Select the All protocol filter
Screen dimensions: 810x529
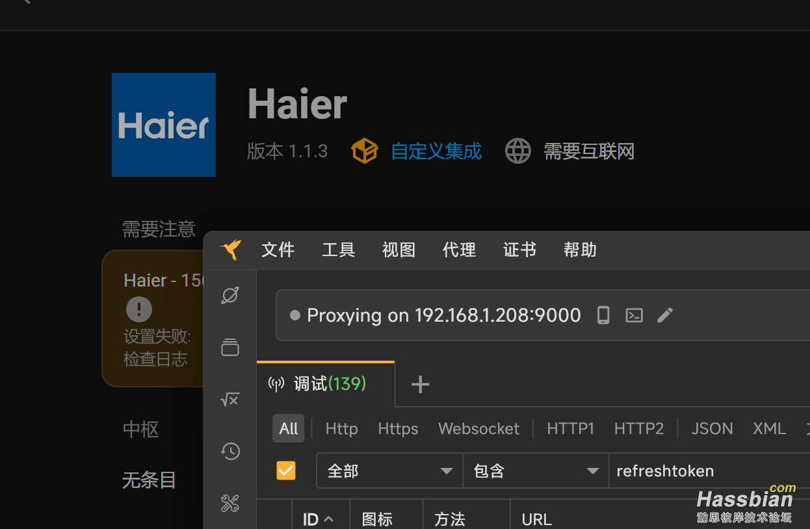tap(289, 429)
